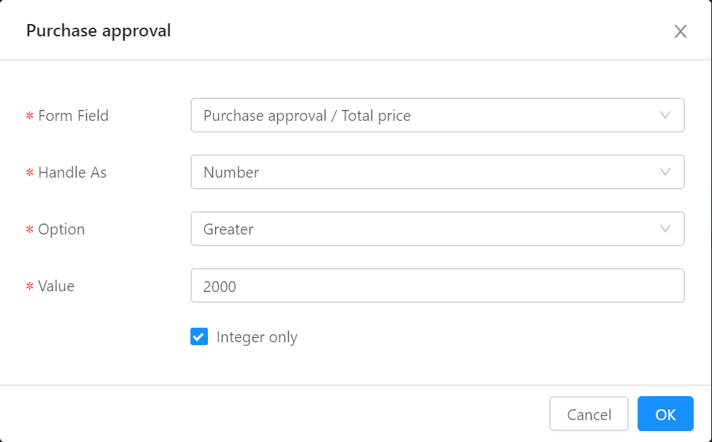The image size is (712, 442).
Task: Click the 'Integer only' label text
Action: (x=257, y=337)
